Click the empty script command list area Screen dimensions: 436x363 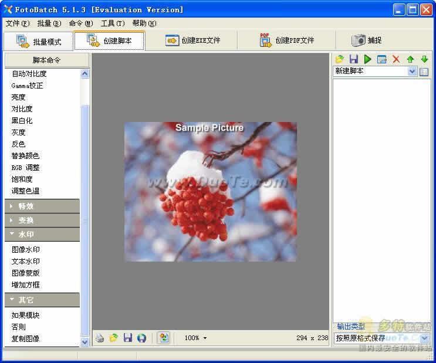(x=382, y=200)
